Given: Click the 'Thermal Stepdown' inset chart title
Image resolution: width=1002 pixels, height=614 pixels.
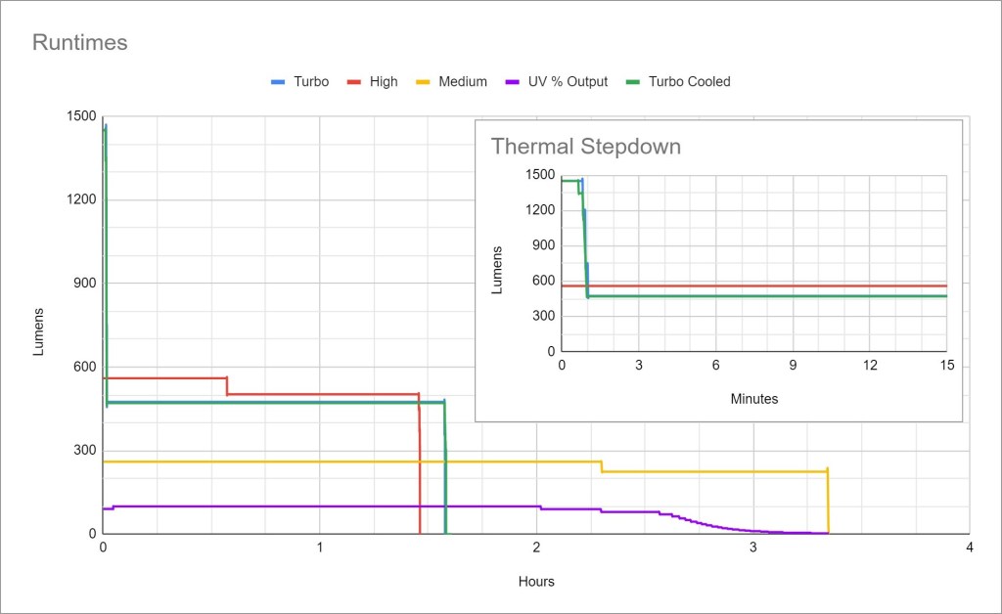Looking at the screenshot, I should pos(585,147).
